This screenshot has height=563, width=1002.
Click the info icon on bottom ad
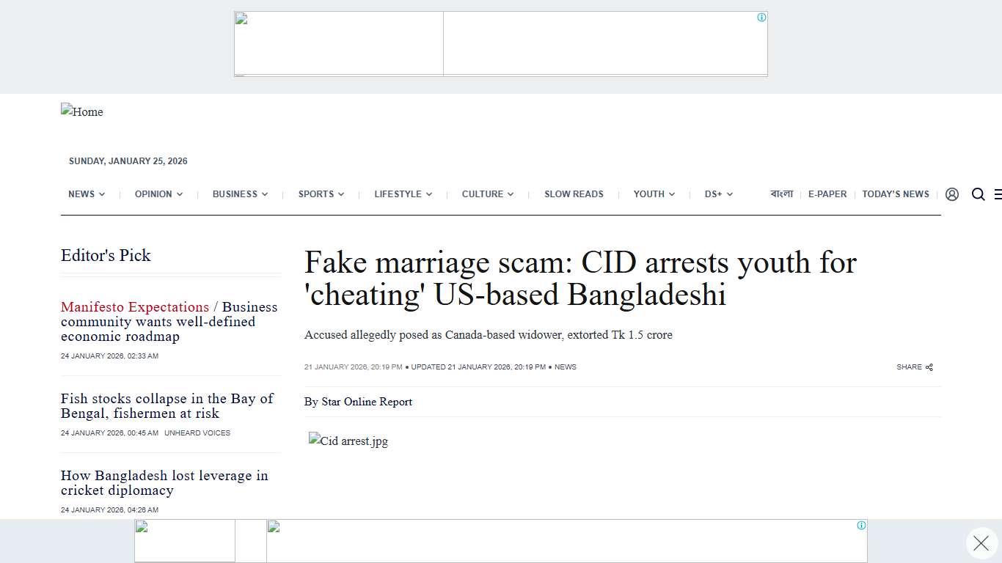point(860,526)
